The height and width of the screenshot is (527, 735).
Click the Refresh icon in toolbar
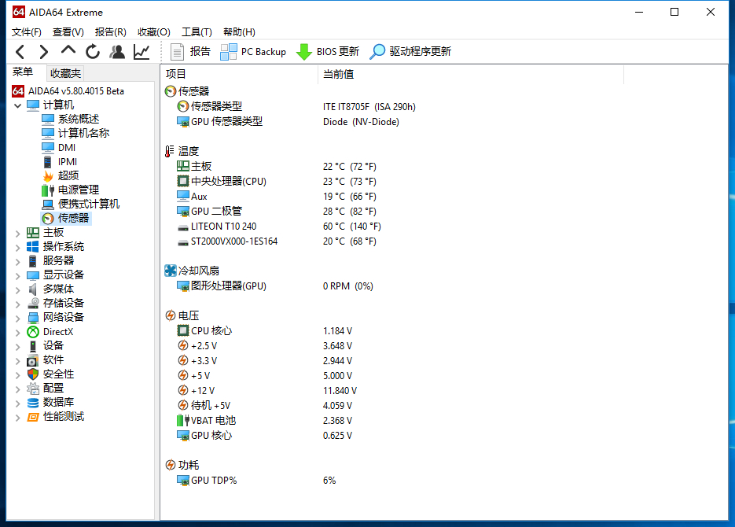pos(92,52)
